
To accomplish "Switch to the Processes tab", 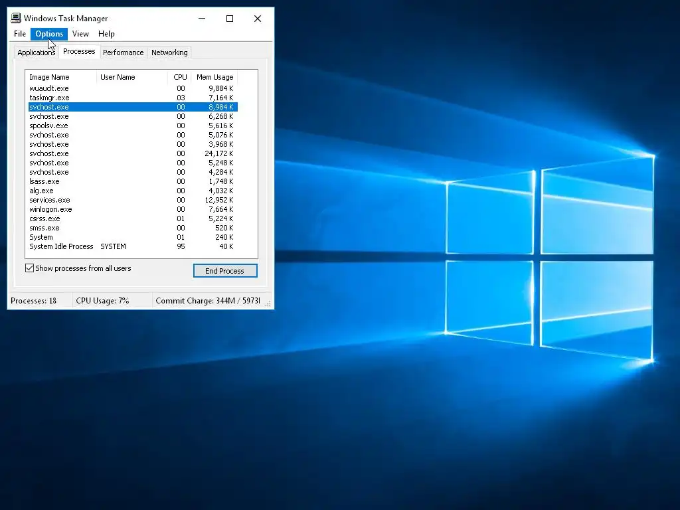I will pyautogui.click(x=79, y=51).
